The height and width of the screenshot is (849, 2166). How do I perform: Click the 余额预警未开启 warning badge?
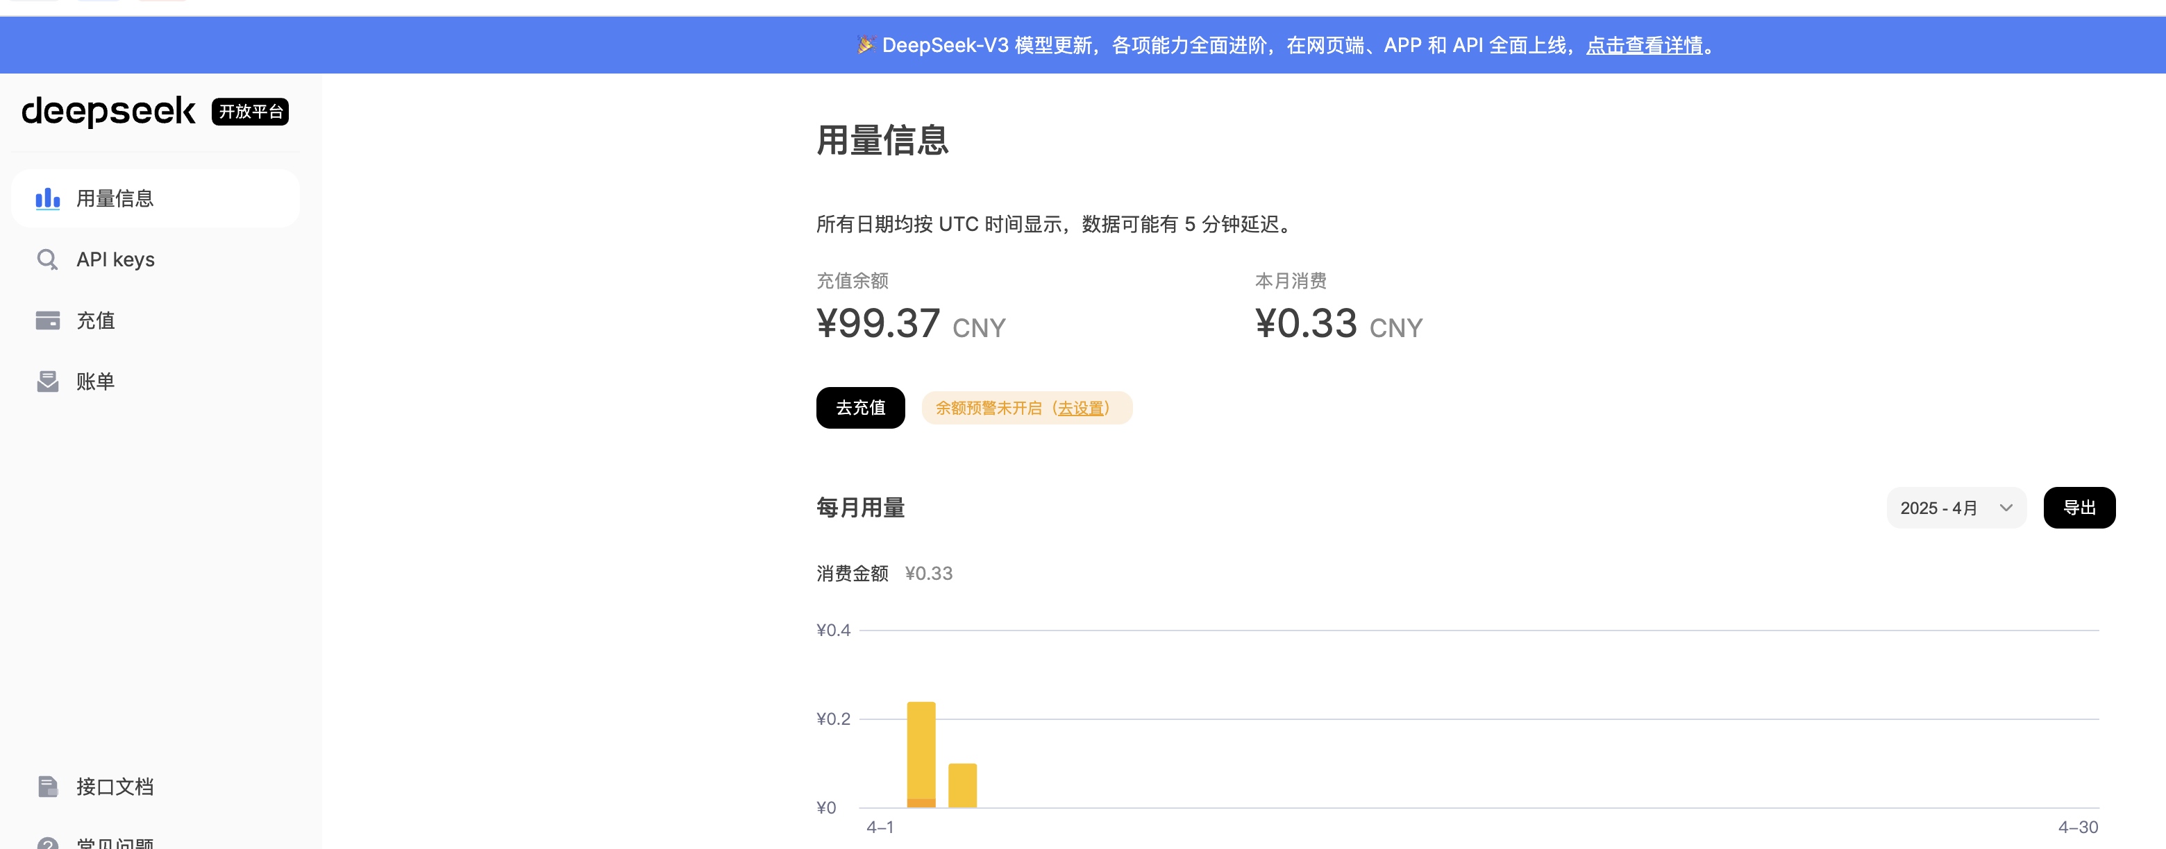1027,408
